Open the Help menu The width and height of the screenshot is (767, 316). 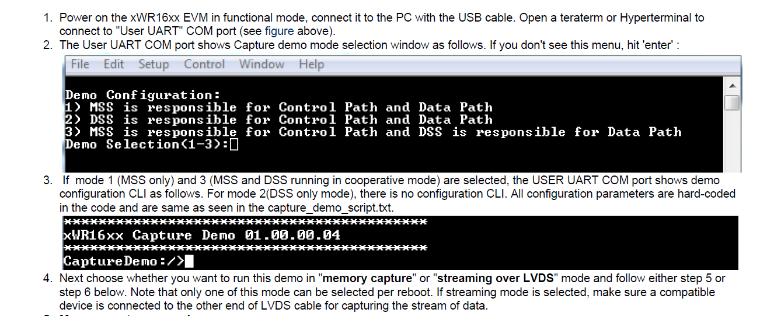311,64
